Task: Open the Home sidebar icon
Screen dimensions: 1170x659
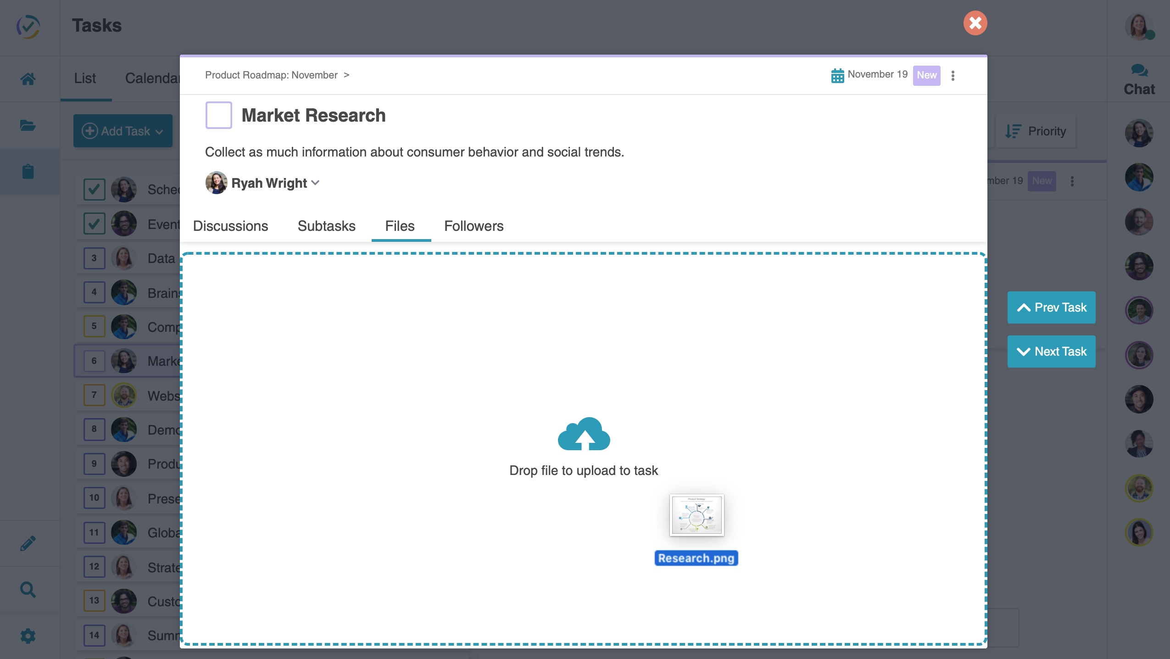Action: (x=28, y=79)
